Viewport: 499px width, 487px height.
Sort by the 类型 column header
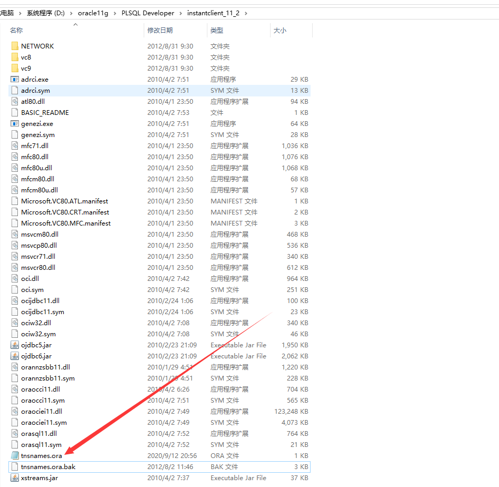[x=217, y=30]
